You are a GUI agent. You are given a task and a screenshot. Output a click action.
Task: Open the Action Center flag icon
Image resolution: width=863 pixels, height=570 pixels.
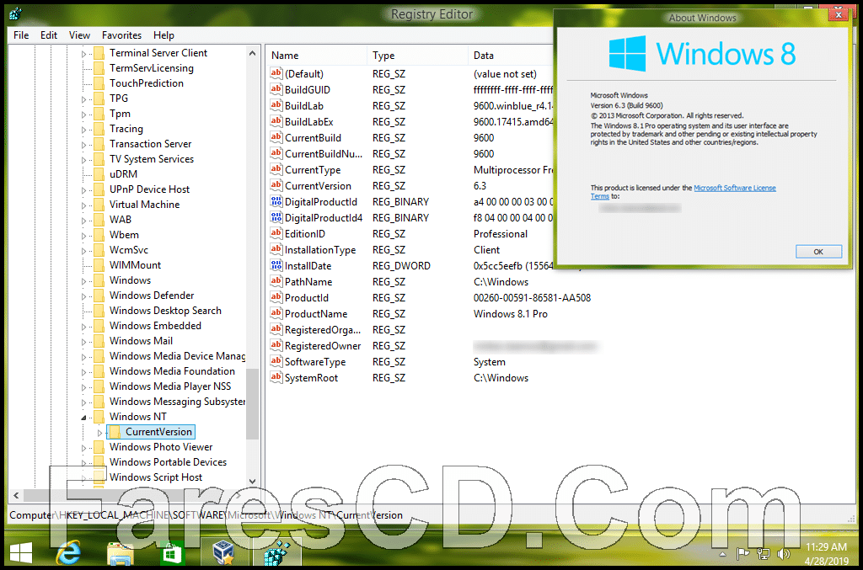(x=743, y=553)
